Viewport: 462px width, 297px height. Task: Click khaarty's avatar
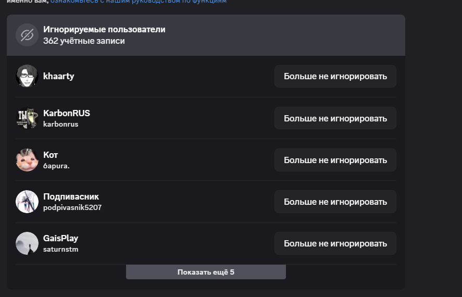click(x=27, y=76)
